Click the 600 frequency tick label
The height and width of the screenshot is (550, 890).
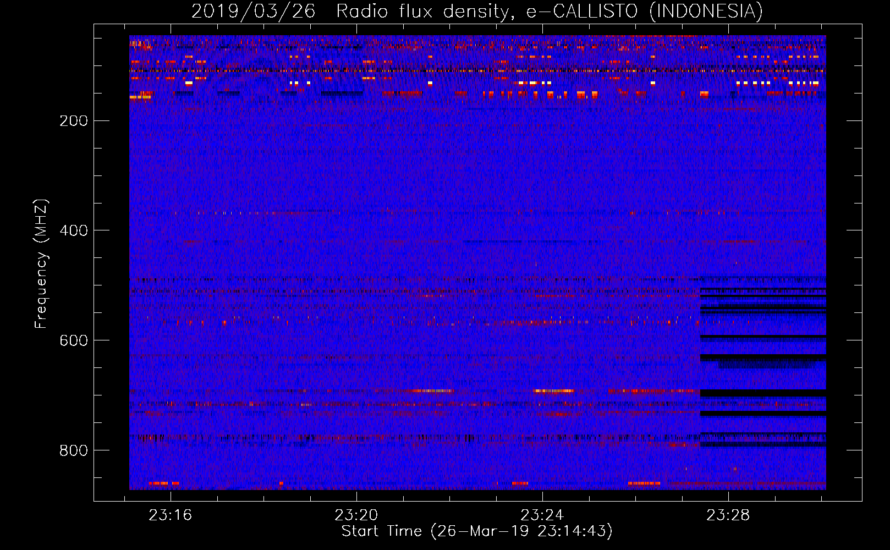click(x=74, y=341)
